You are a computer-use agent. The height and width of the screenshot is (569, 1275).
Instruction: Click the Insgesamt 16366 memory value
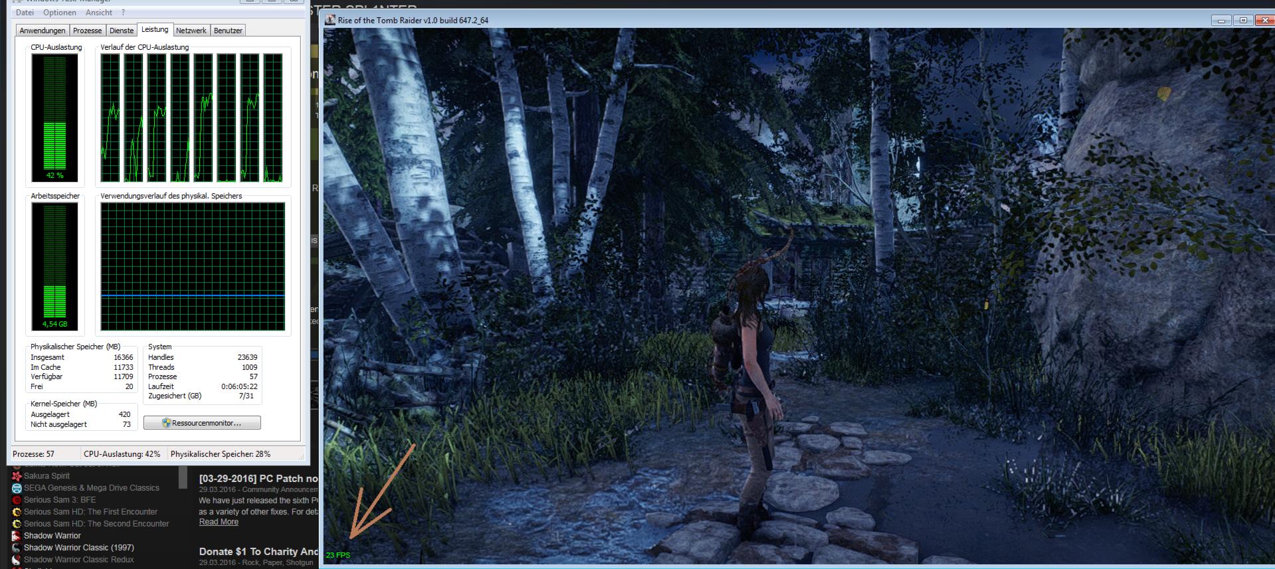[124, 357]
